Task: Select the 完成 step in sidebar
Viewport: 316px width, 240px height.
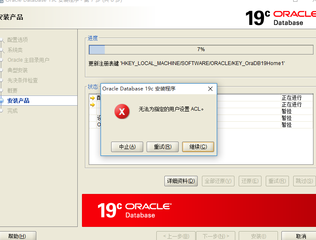Action: pos(12,111)
